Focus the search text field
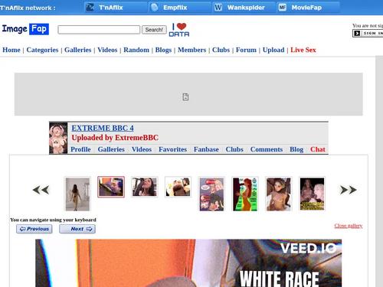The image size is (383, 287). click(99, 30)
